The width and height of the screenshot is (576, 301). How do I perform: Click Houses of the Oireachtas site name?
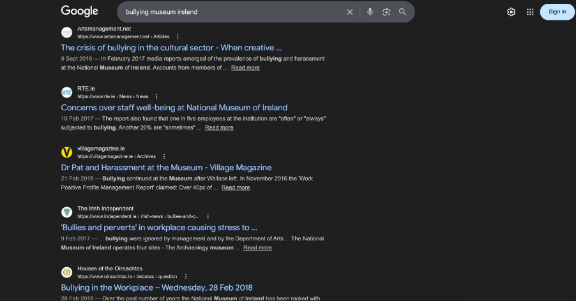point(110,268)
